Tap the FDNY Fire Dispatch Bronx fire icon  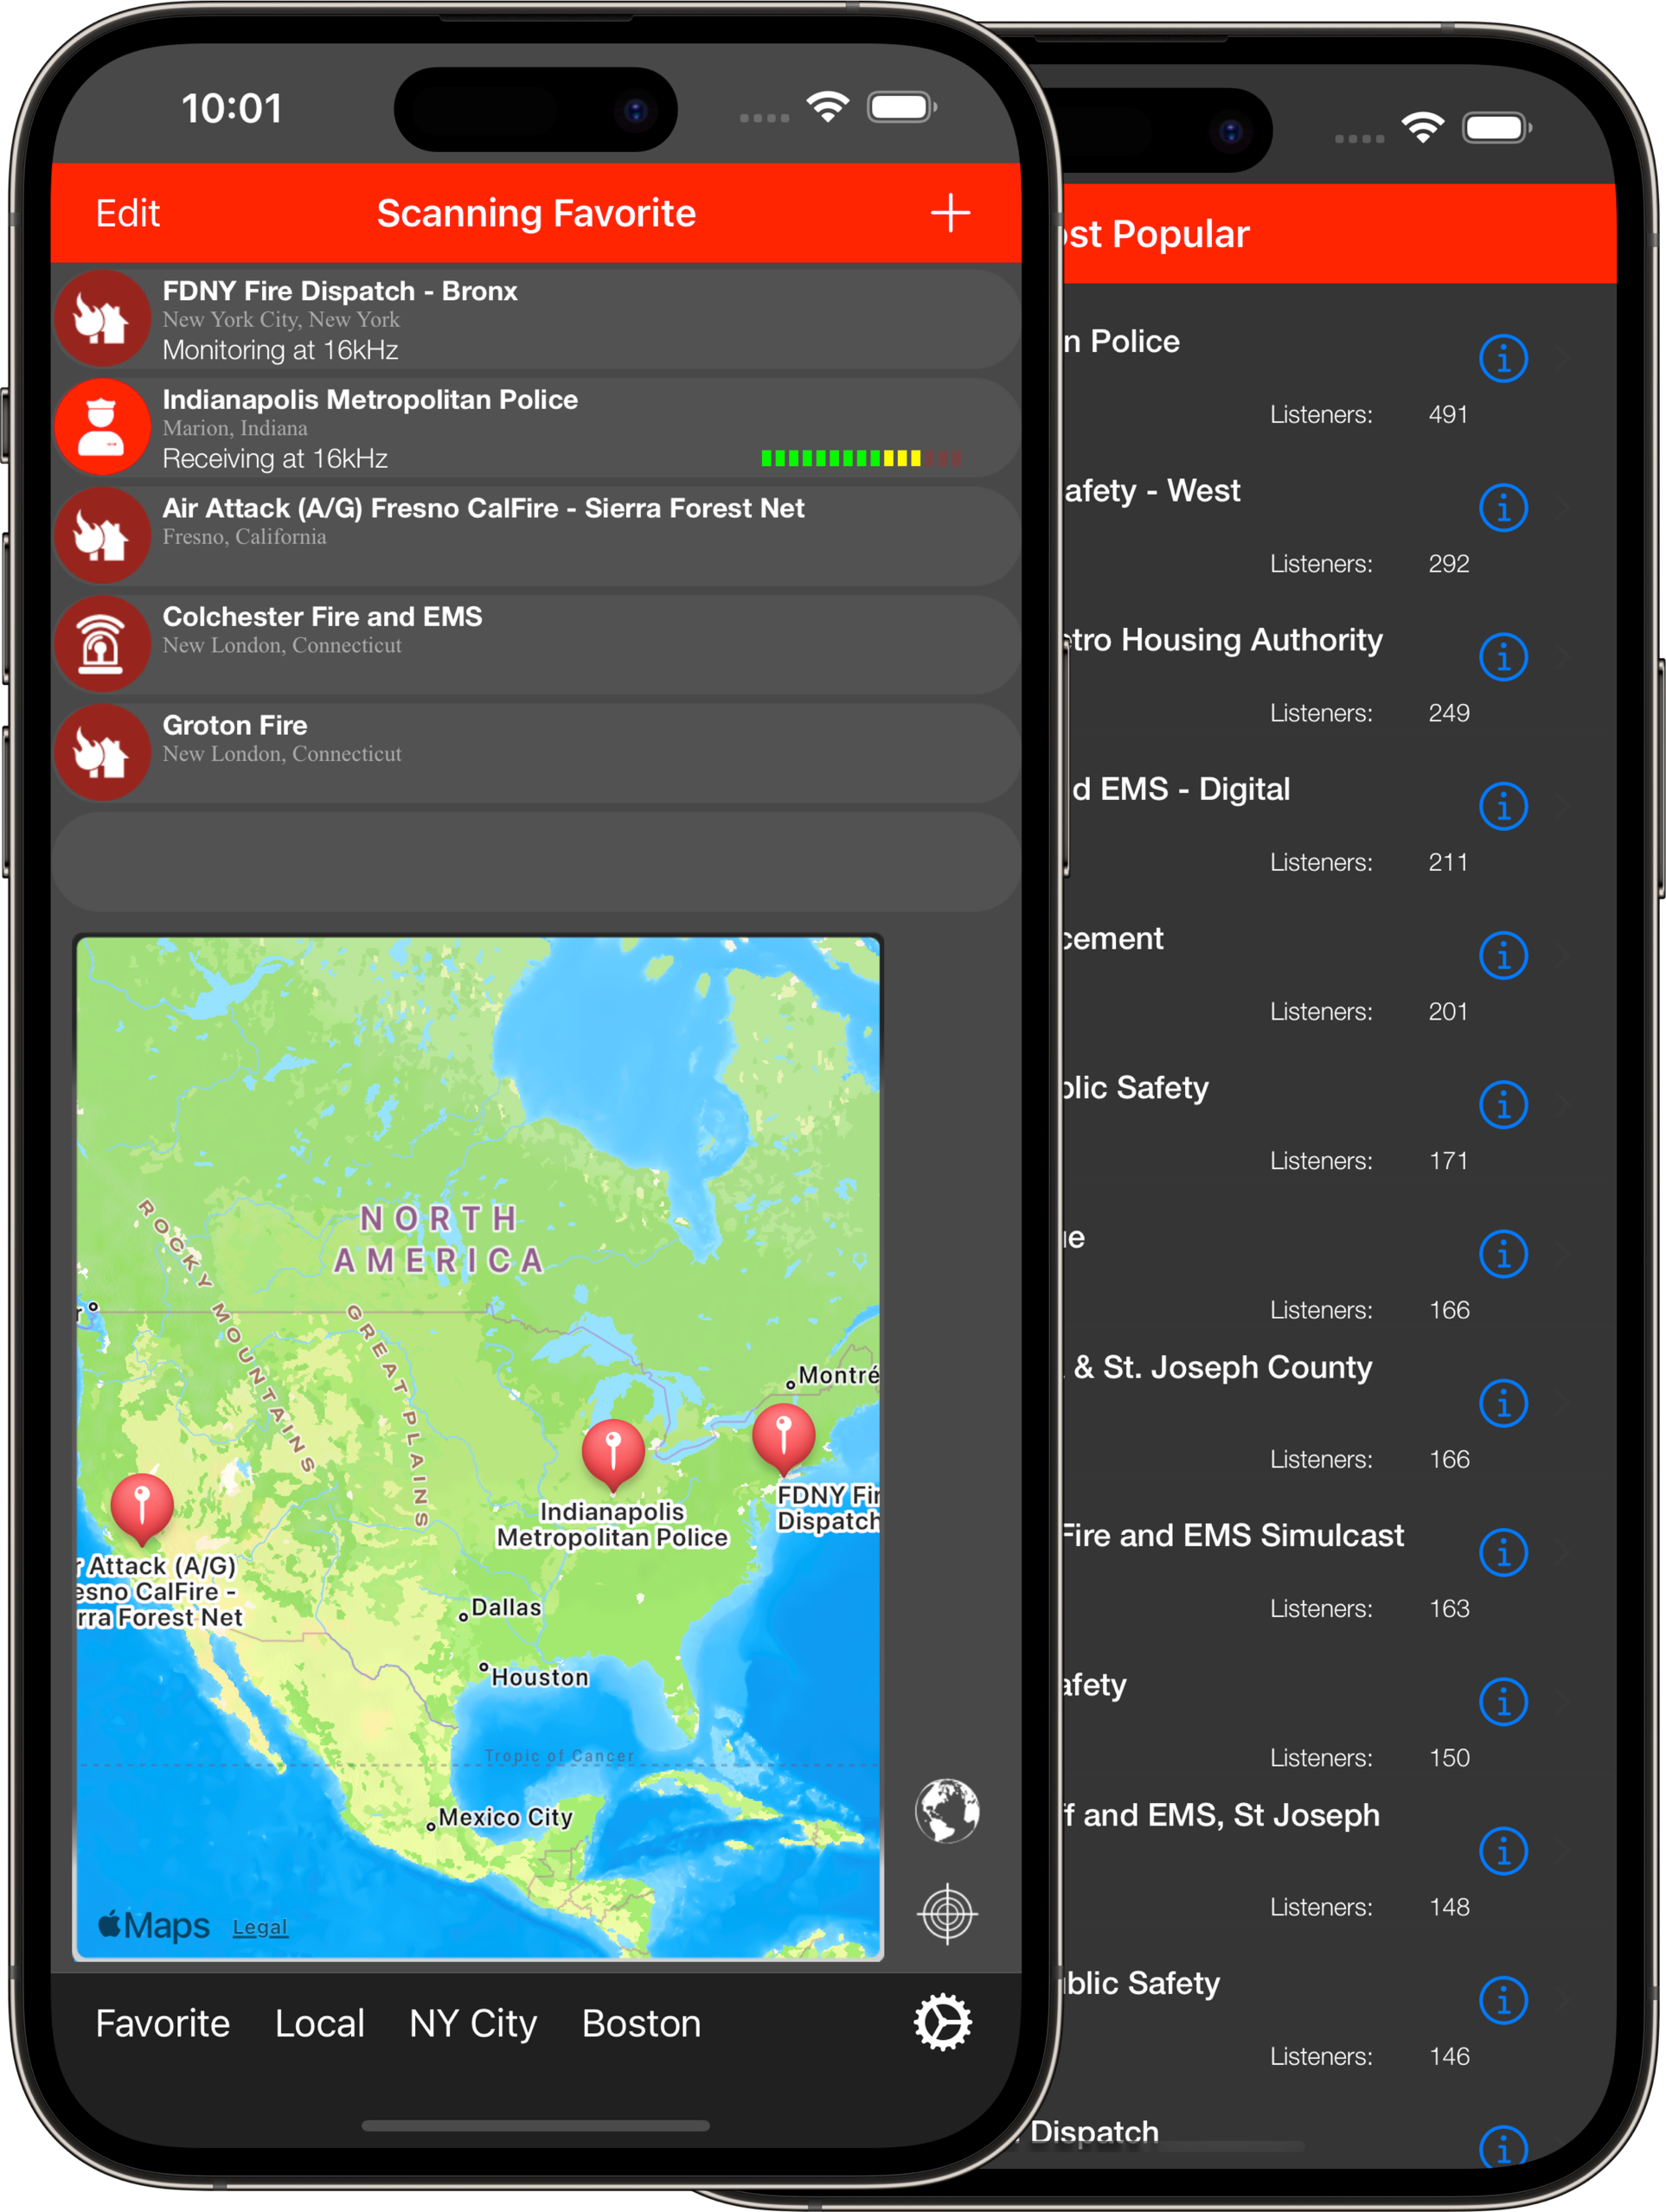pos(102,319)
